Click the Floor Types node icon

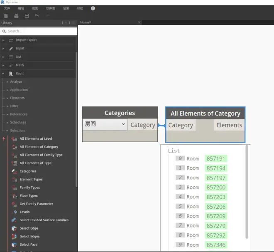click(x=15, y=196)
